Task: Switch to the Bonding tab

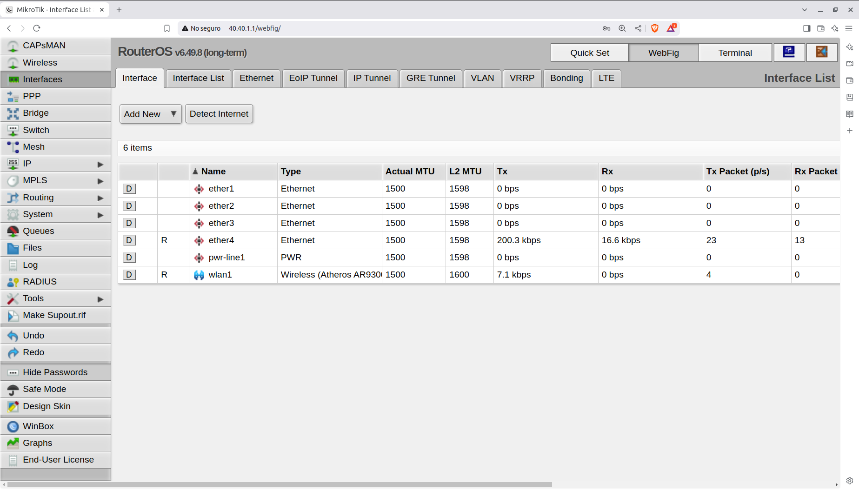Action: pyautogui.click(x=566, y=78)
